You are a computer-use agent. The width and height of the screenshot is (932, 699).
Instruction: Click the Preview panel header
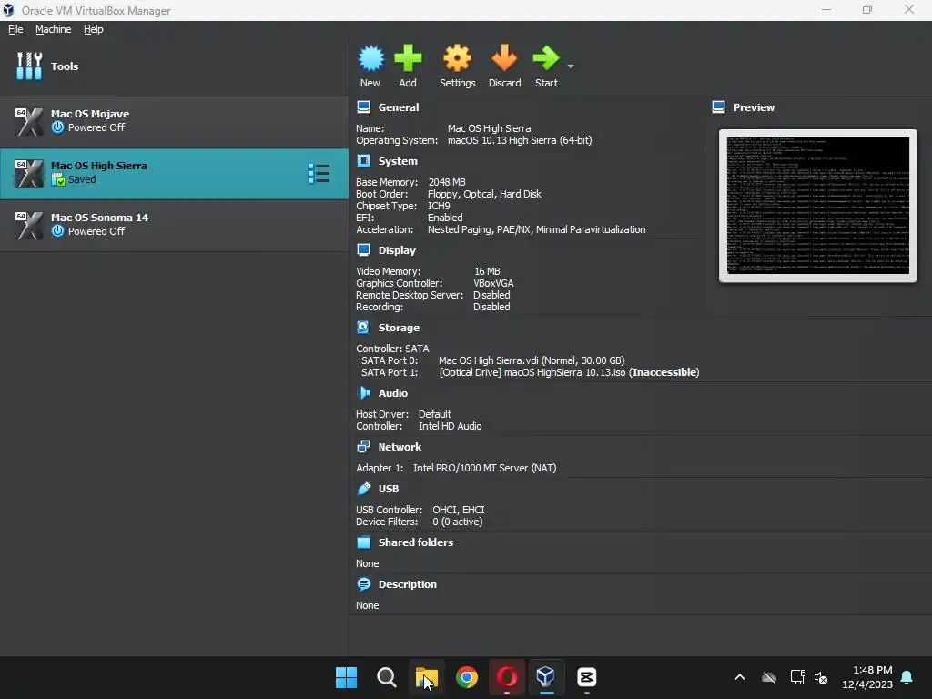pos(754,107)
